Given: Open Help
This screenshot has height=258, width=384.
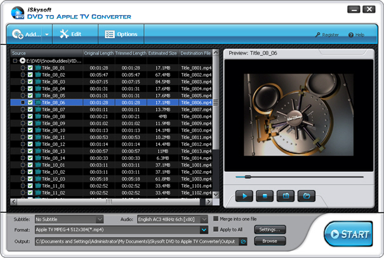Looking at the screenshot, I should (x=356, y=35).
